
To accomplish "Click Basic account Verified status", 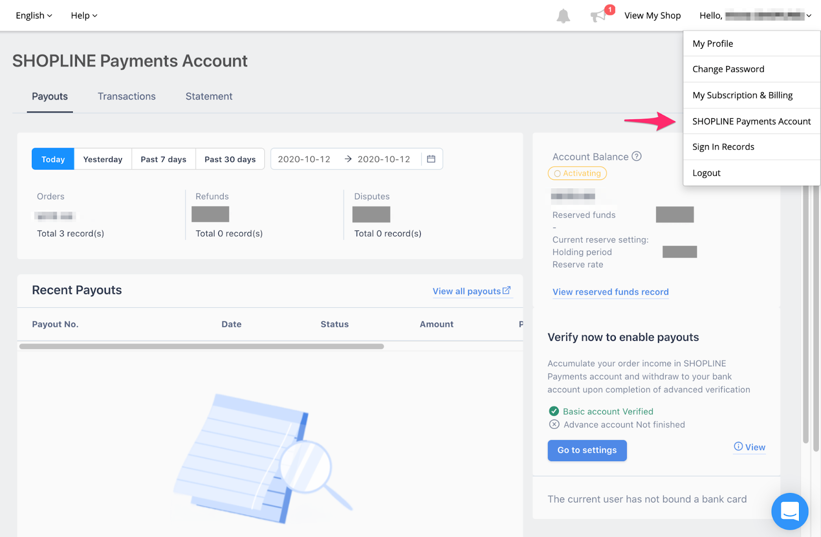I will click(x=601, y=411).
